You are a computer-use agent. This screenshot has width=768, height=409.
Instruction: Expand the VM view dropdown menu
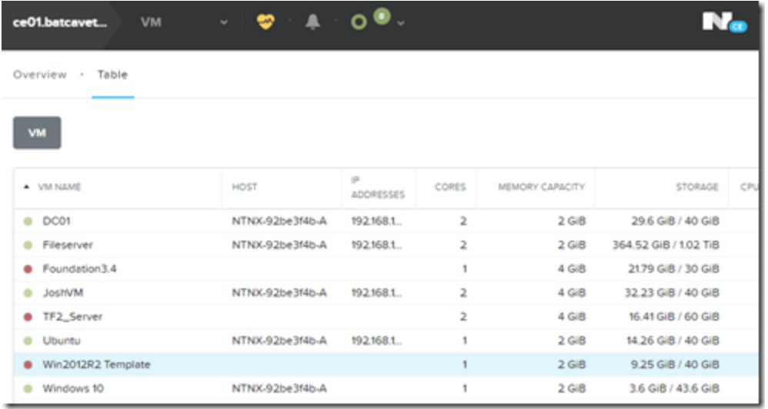tap(224, 22)
